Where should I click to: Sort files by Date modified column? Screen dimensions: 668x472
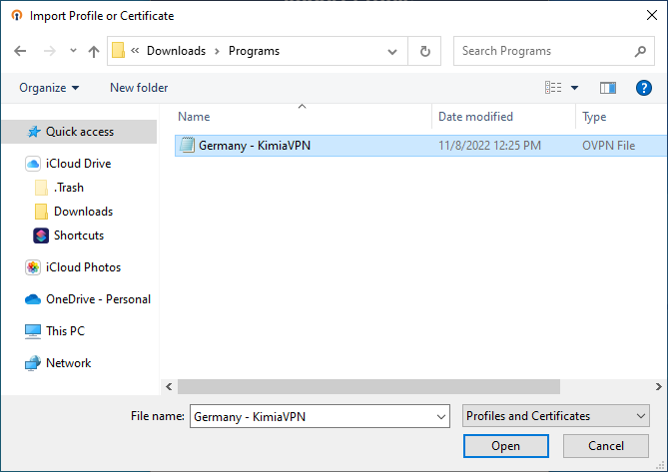pyautogui.click(x=475, y=117)
